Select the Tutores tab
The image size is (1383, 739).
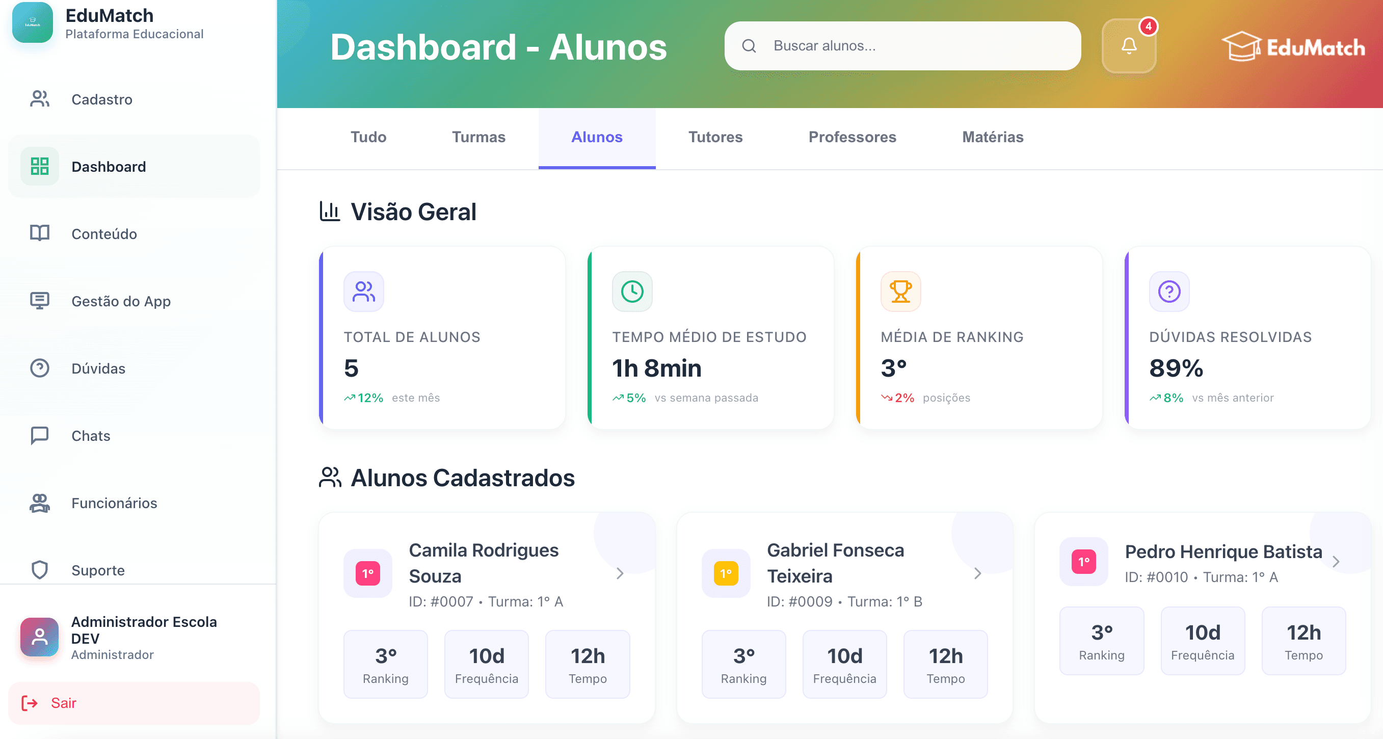[715, 138]
